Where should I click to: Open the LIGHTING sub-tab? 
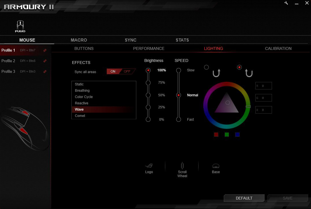[213, 48]
